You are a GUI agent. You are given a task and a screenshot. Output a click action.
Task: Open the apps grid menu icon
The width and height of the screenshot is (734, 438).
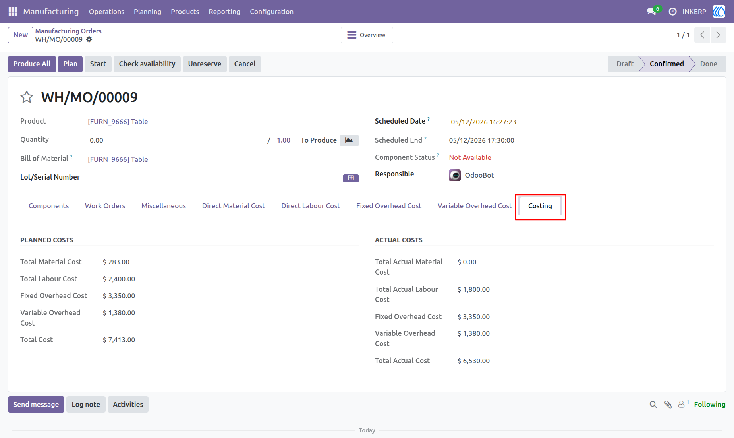(x=13, y=12)
